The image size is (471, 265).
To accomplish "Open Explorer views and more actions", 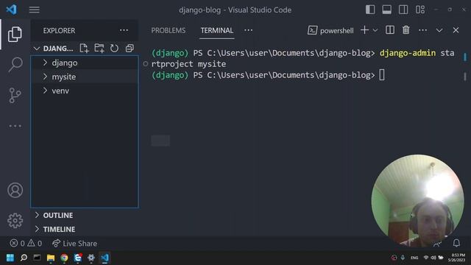I will tap(124, 30).
